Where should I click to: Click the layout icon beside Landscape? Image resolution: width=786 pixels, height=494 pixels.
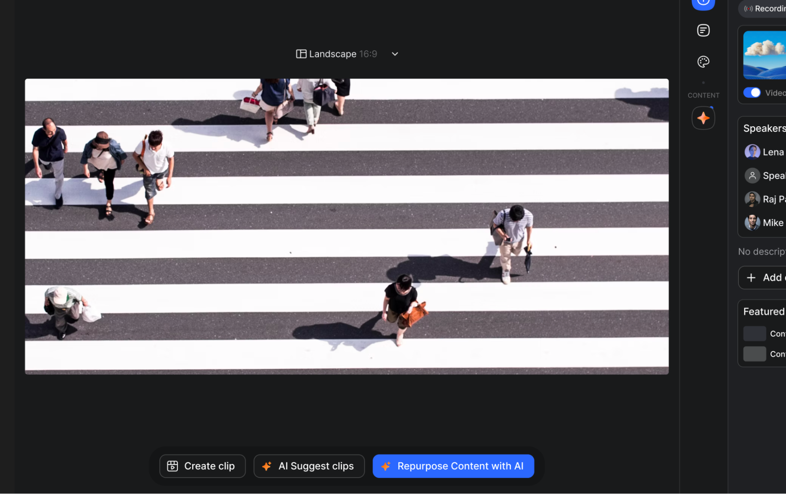coord(301,54)
